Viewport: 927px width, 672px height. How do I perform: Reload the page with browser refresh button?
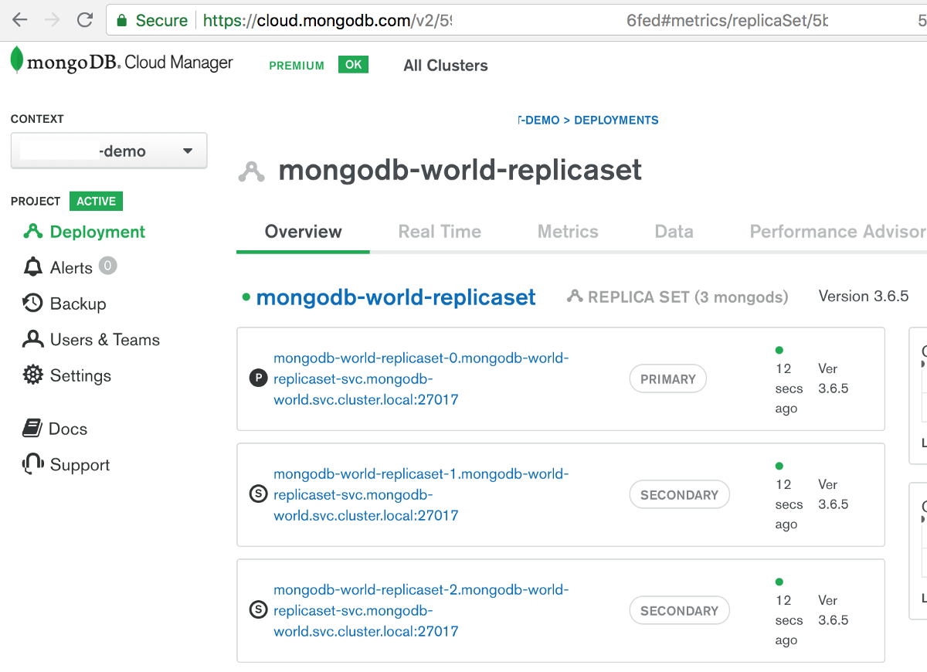pyautogui.click(x=85, y=20)
